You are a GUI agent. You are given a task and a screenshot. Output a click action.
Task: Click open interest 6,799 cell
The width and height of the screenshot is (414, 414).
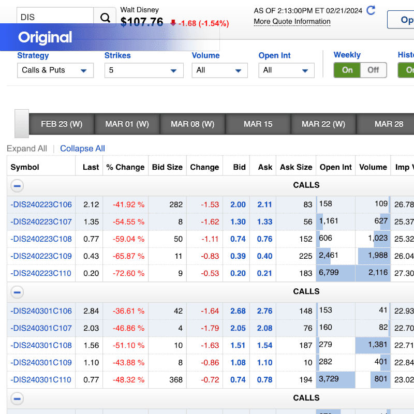click(335, 273)
